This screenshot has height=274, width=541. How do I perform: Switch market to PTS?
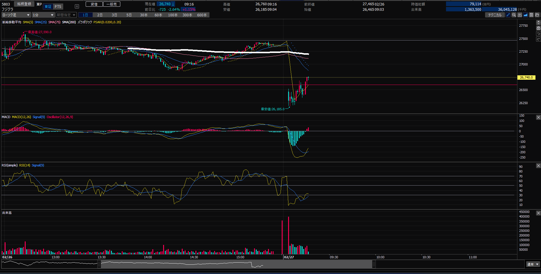point(58,7)
